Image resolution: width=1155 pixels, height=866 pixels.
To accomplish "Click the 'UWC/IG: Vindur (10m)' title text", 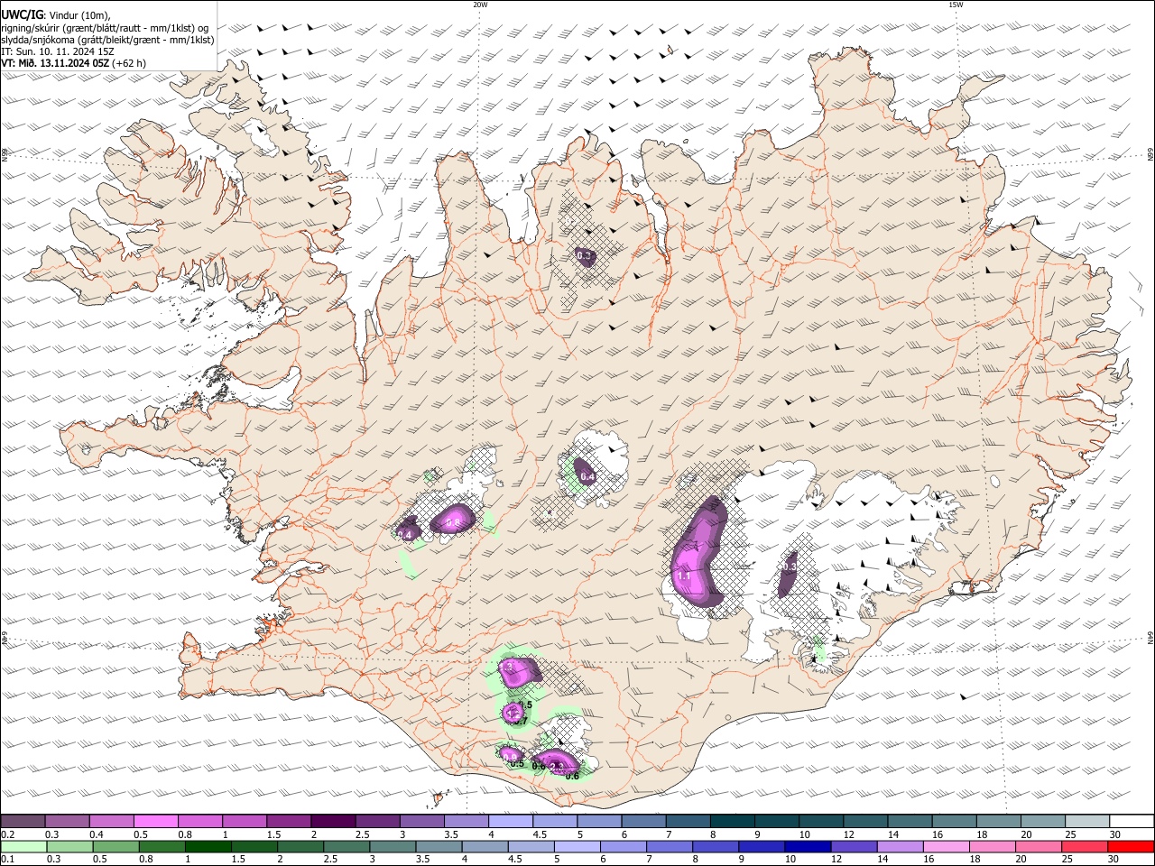I will tap(56, 15).
